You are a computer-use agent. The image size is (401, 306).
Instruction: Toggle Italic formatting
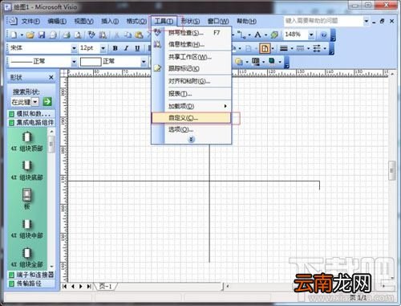point(127,48)
